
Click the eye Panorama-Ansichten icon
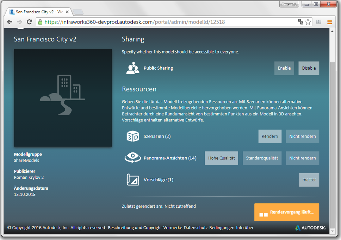click(x=133, y=158)
